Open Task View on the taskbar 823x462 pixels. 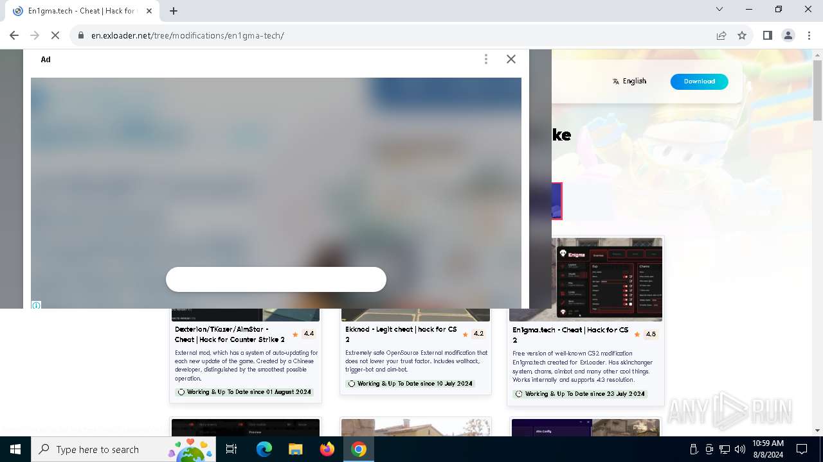coord(231,449)
